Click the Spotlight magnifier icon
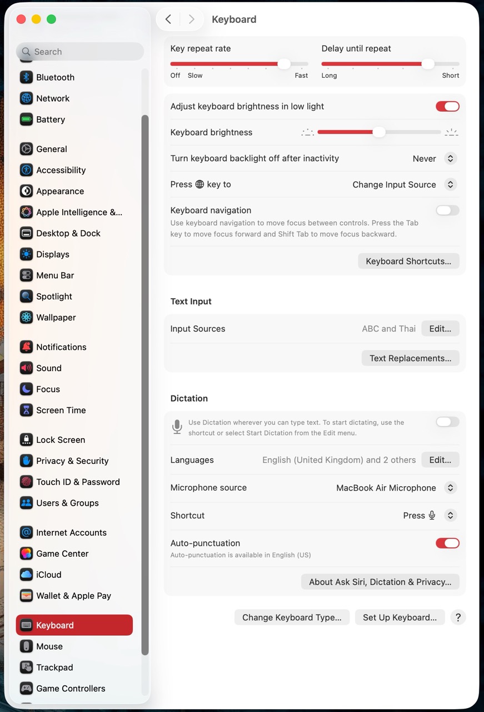This screenshot has width=484, height=712. tap(26, 296)
